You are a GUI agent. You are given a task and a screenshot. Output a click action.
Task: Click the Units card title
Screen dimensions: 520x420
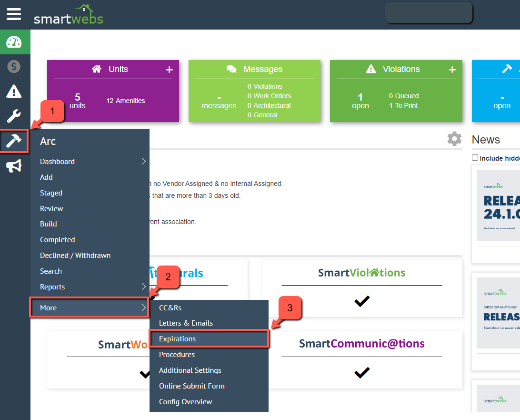point(119,69)
